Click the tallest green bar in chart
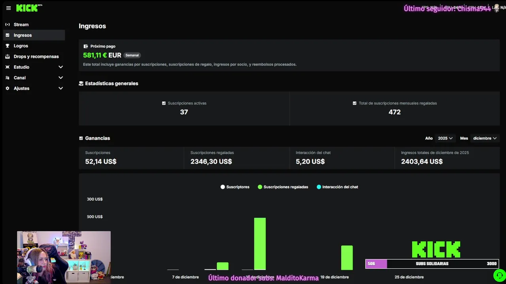 click(x=260, y=244)
